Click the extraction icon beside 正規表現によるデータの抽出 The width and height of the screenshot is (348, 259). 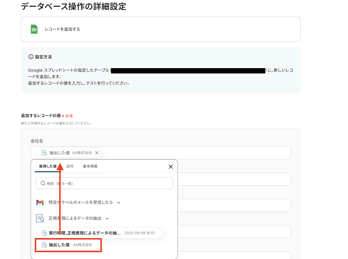[40, 218]
